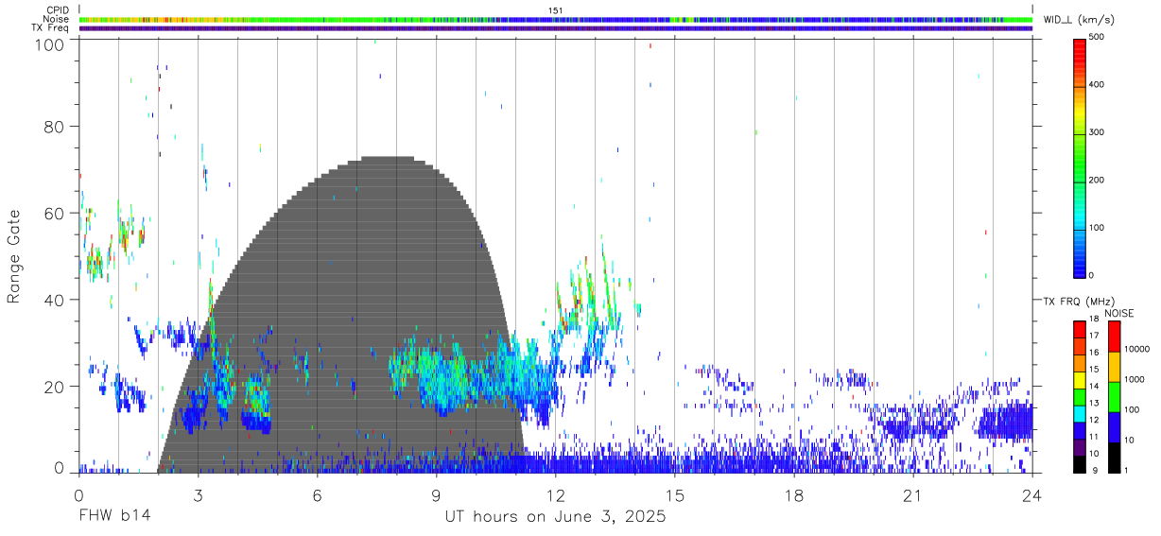Click the 60 tick on the Range Gate axis
1161x536 pixels.
tap(57, 214)
